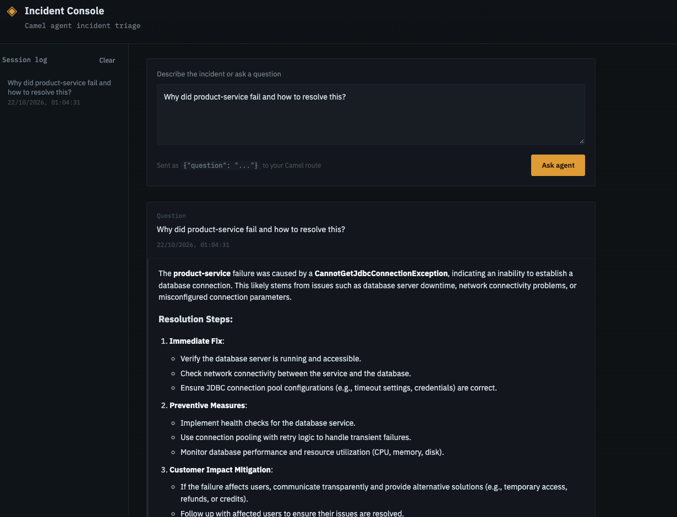Image resolution: width=677 pixels, height=517 pixels.
Task: Click the orange diamond Incident Console logo
Action: (x=12, y=11)
